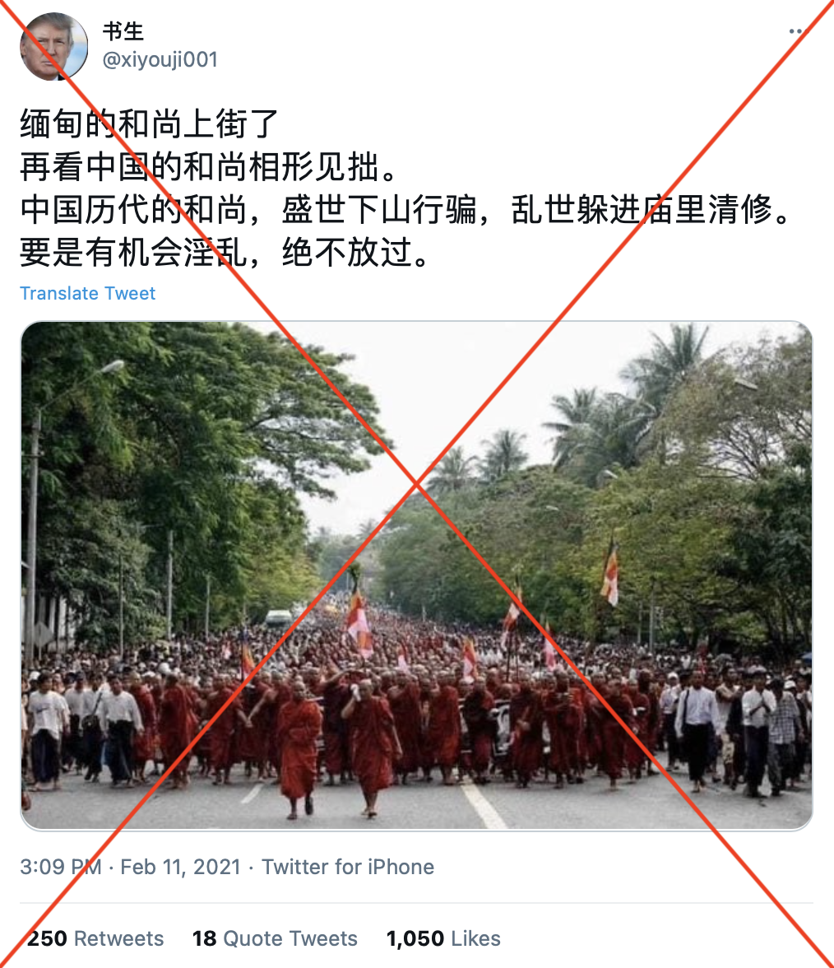This screenshot has width=834, height=968.
Task: Visit the @xiyouji001 handle link
Action: click(x=160, y=60)
